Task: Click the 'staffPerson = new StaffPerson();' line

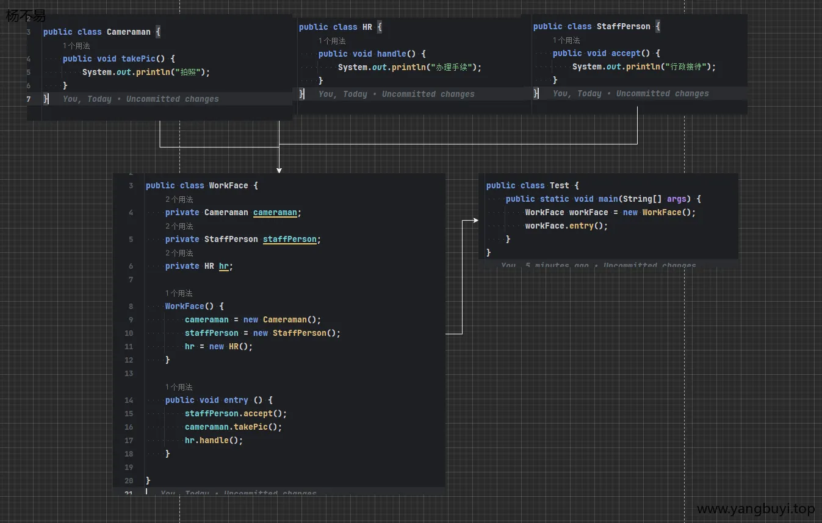Action: 262,333
